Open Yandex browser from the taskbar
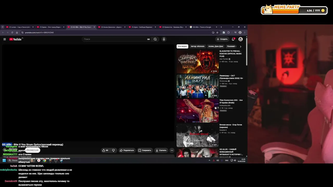 tap(39, 161)
